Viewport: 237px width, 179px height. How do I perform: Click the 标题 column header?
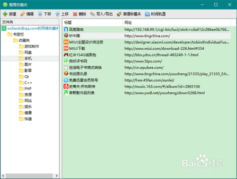pos(92,23)
